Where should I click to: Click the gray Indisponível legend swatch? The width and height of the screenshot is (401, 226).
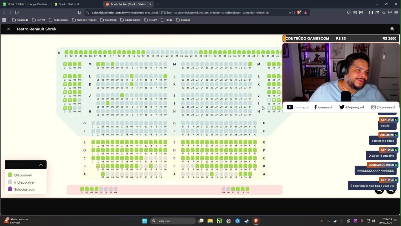point(10,182)
